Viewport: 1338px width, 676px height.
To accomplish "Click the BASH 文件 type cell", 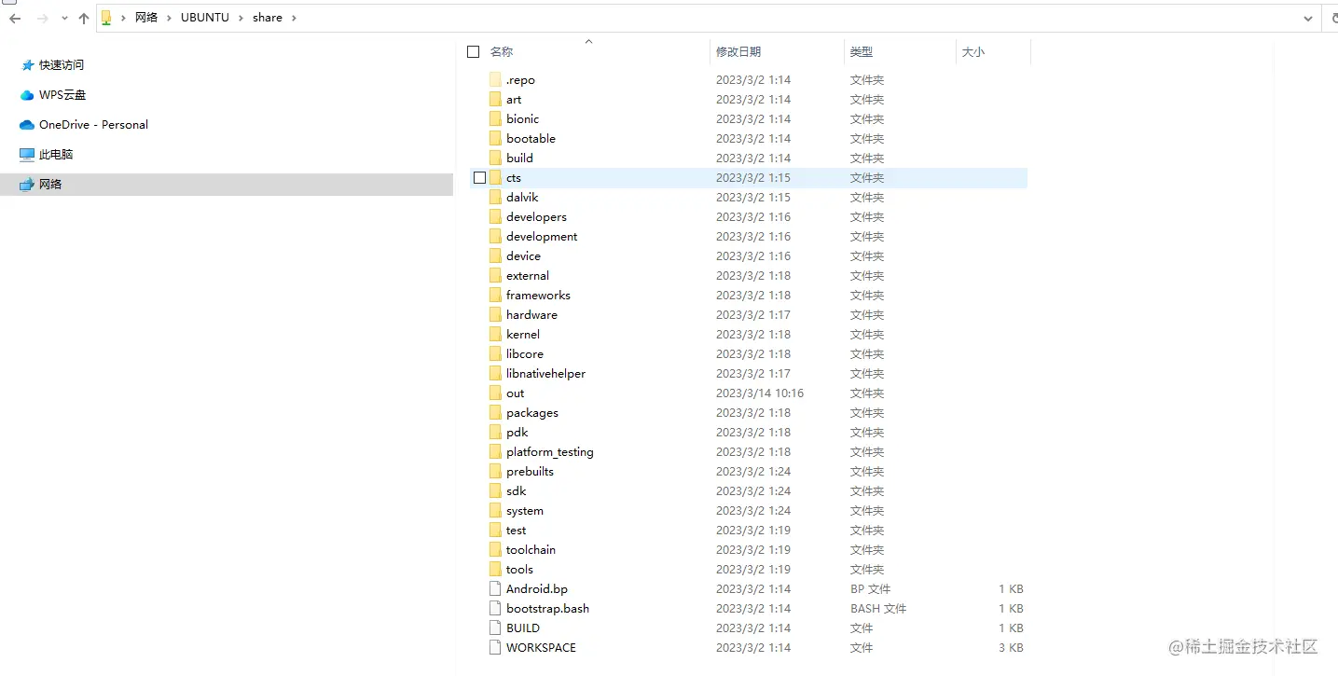I will point(878,609).
